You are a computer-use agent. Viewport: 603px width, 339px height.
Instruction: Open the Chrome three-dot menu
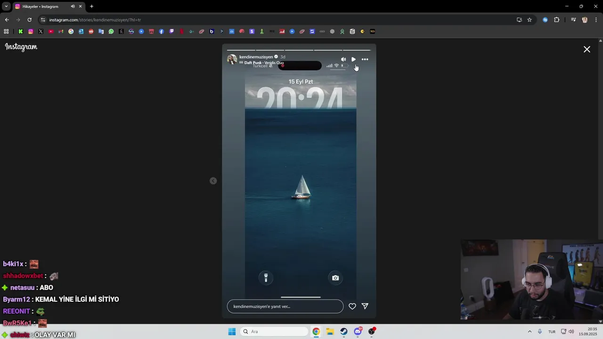point(596,20)
